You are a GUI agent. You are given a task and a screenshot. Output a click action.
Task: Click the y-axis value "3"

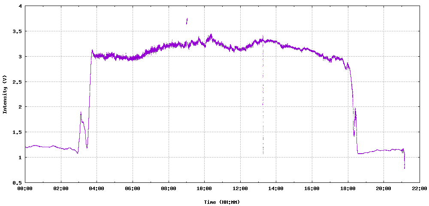pyautogui.click(x=21, y=56)
